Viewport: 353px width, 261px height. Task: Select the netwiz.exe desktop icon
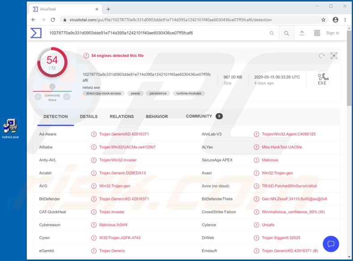coord(10,128)
